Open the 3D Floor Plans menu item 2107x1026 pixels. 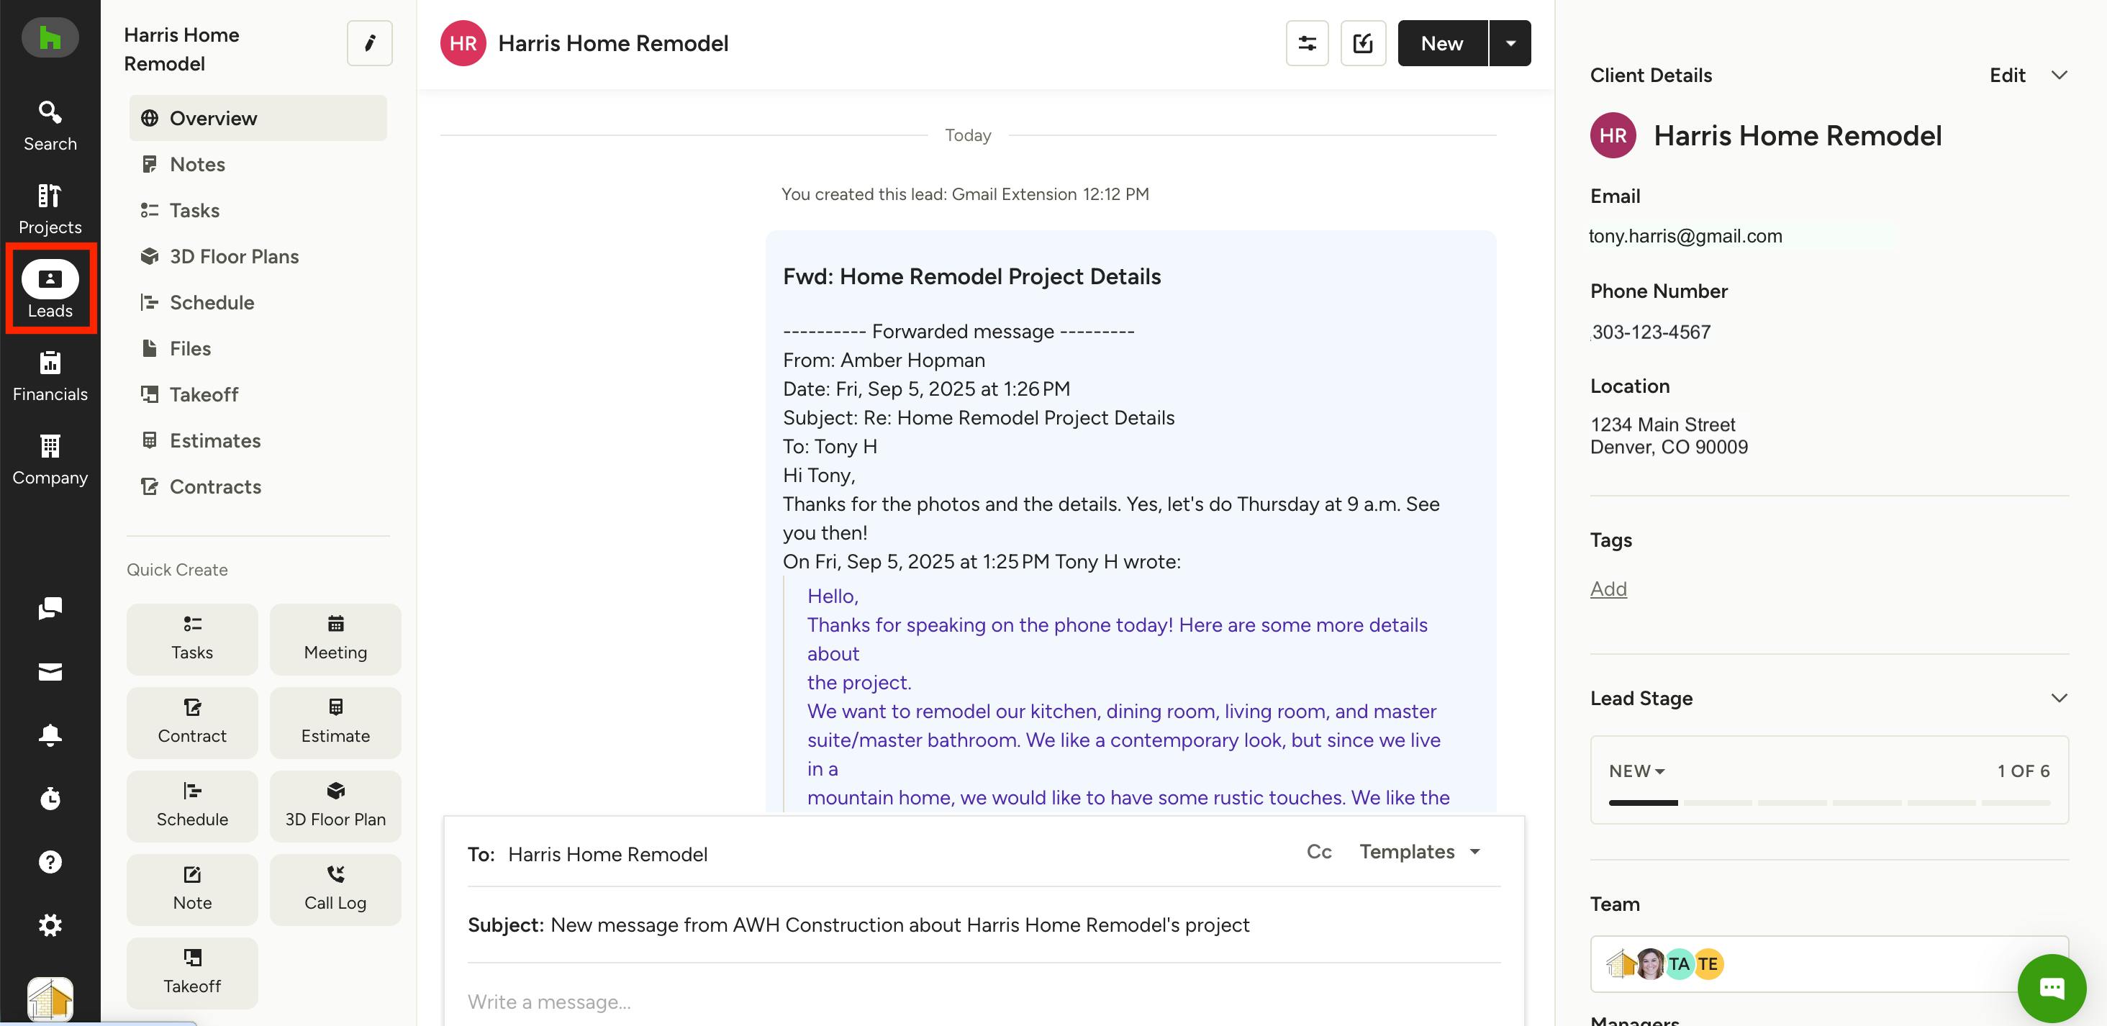[x=234, y=257]
